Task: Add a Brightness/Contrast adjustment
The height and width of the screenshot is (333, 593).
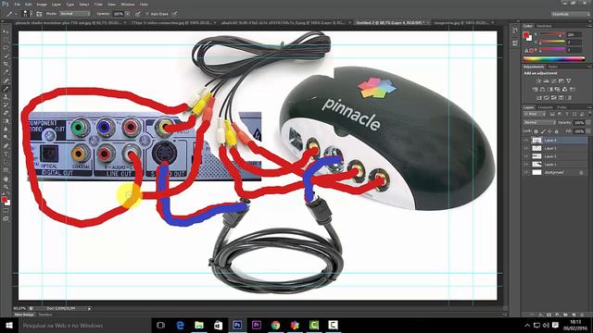Action: 538,80
